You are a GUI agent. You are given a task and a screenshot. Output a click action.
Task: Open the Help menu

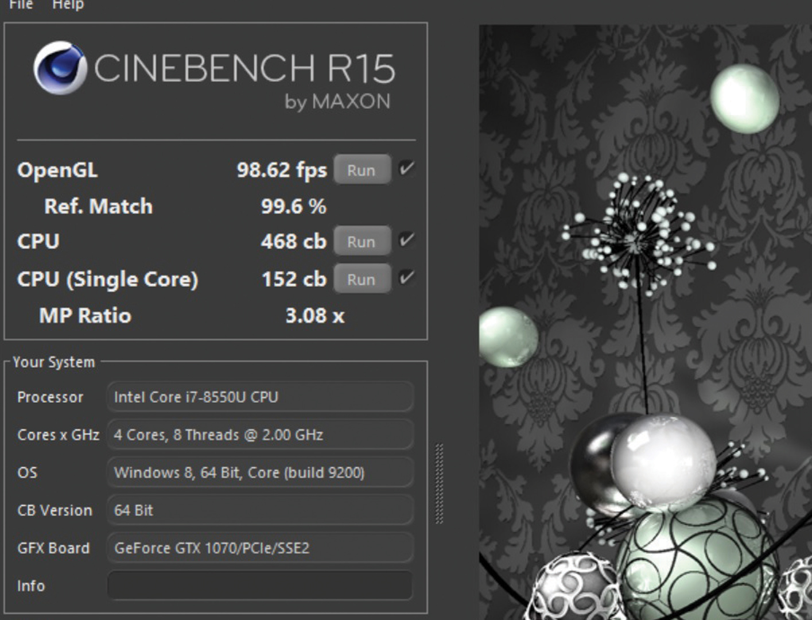point(68,5)
